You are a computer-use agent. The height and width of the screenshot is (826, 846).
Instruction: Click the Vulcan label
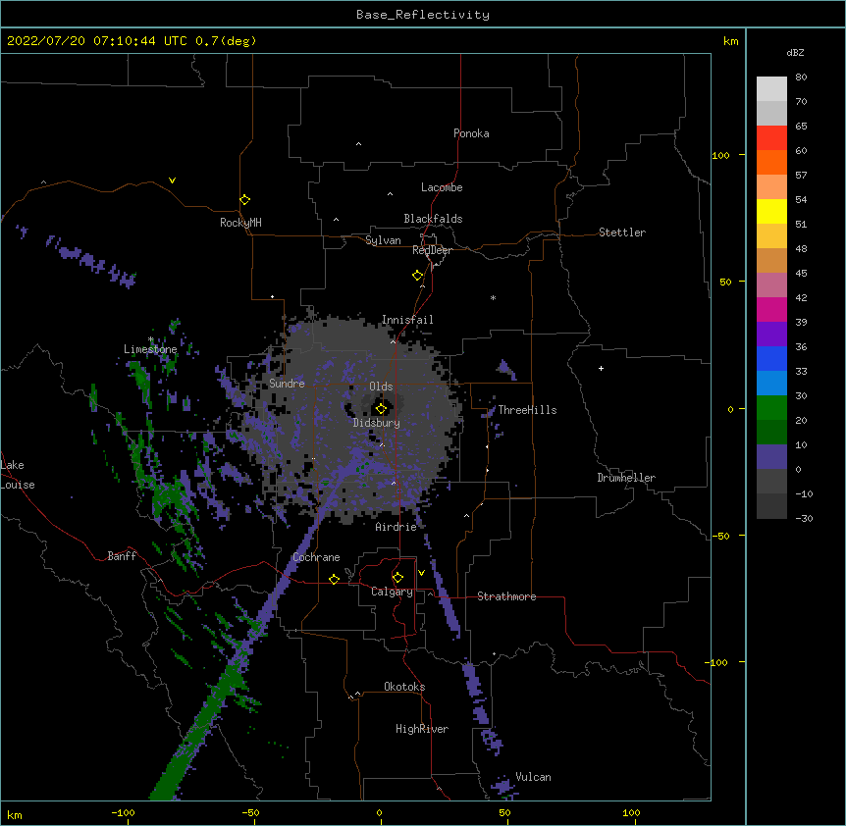[x=533, y=777]
